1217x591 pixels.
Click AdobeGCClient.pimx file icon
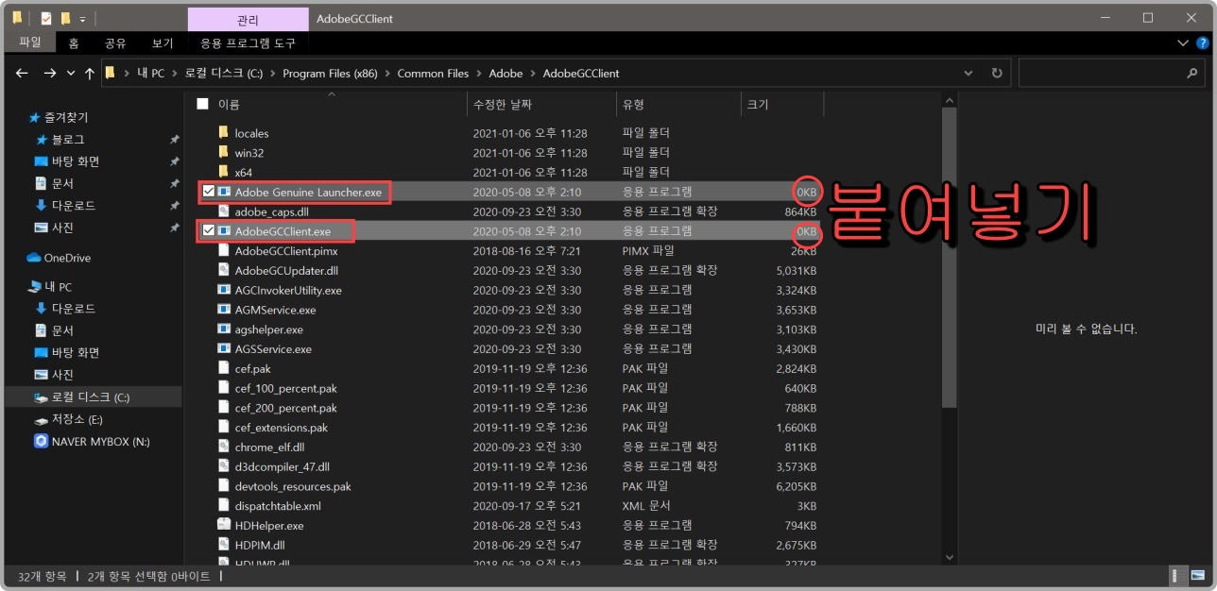tap(224, 251)
